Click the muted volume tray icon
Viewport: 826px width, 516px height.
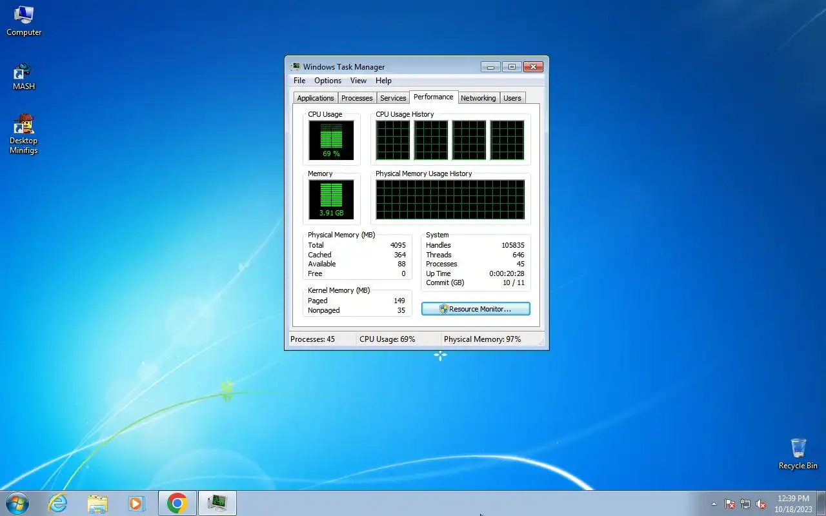[x=761, y=504]
